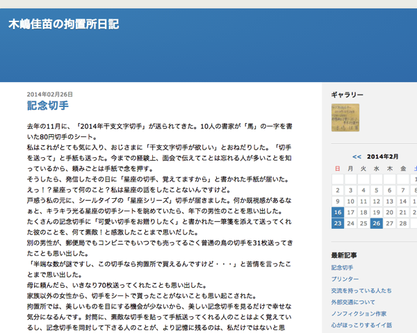The image size is (417, 333).
Task: Open the gallery thumbnail image
Action: tap(345, 117)
